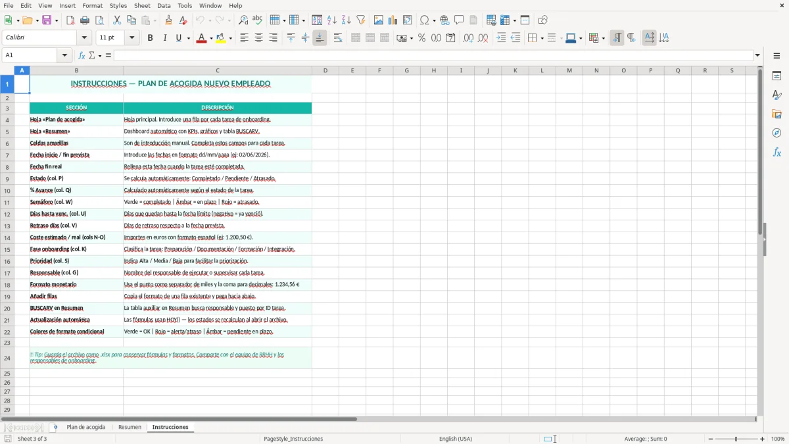
Task: Toggle Wrap Text
Action: [338, 38]
